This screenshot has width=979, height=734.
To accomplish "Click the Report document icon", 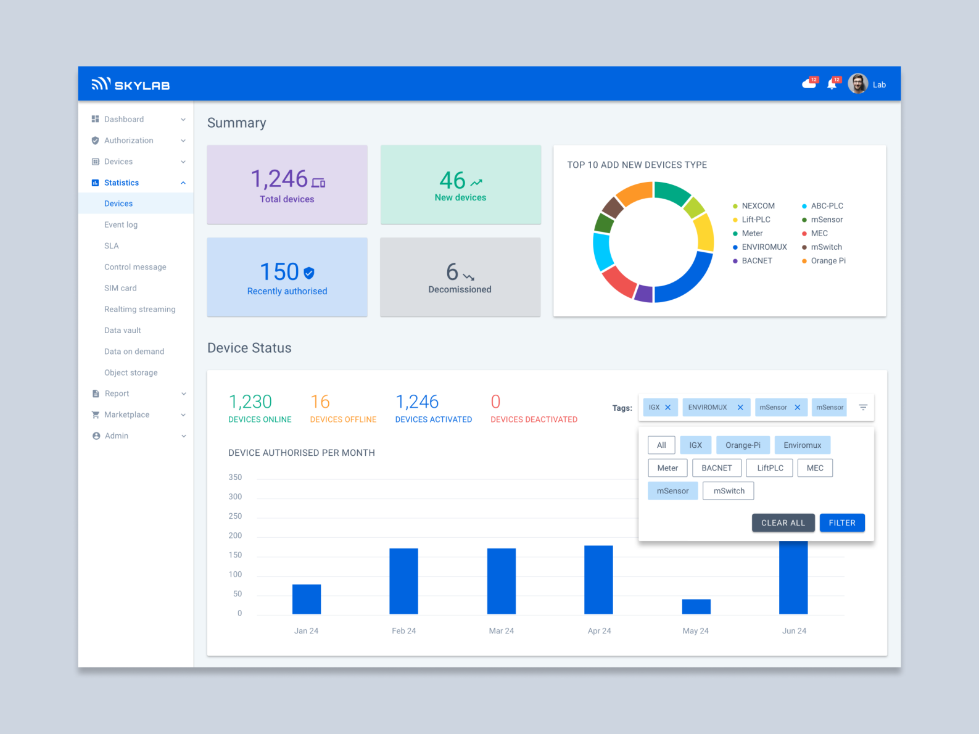I will [x=96, y=394].
